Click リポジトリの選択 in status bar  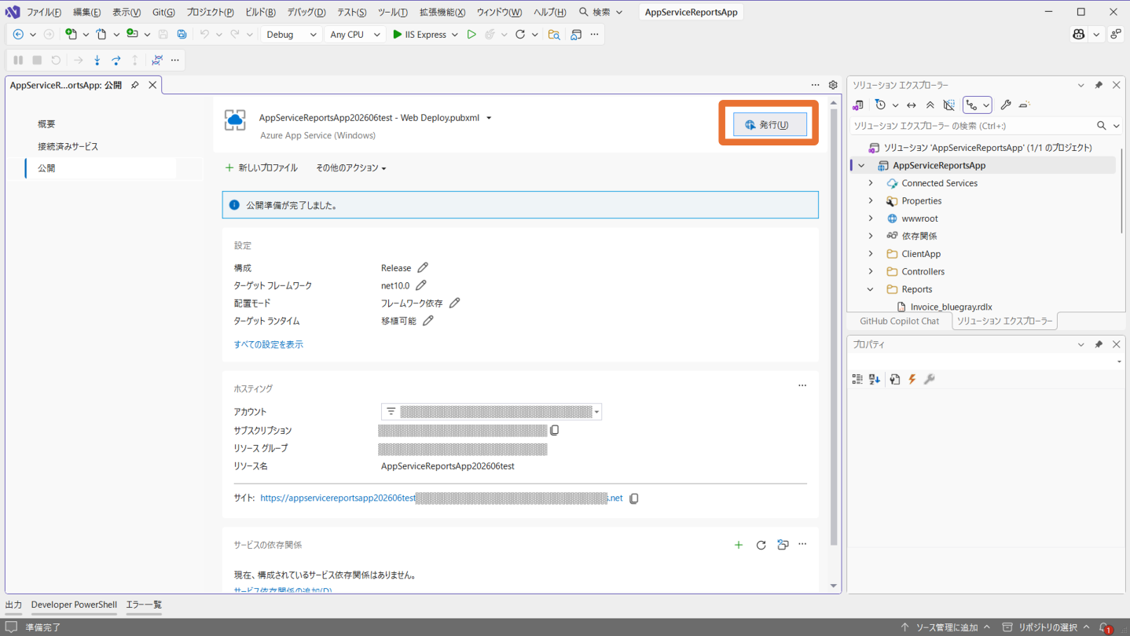[1047, 627]
